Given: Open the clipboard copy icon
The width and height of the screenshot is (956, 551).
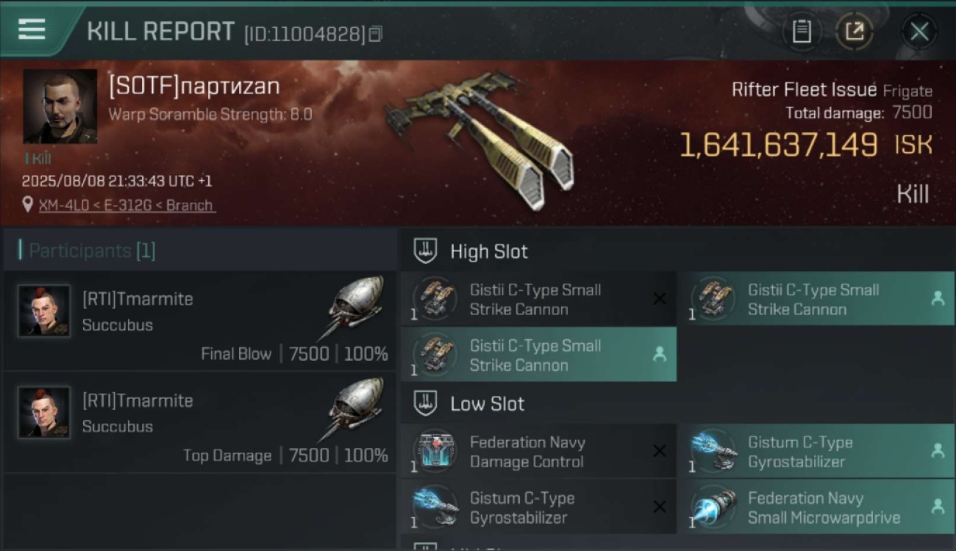Looking at the screenshot, I should coord(802,31).
